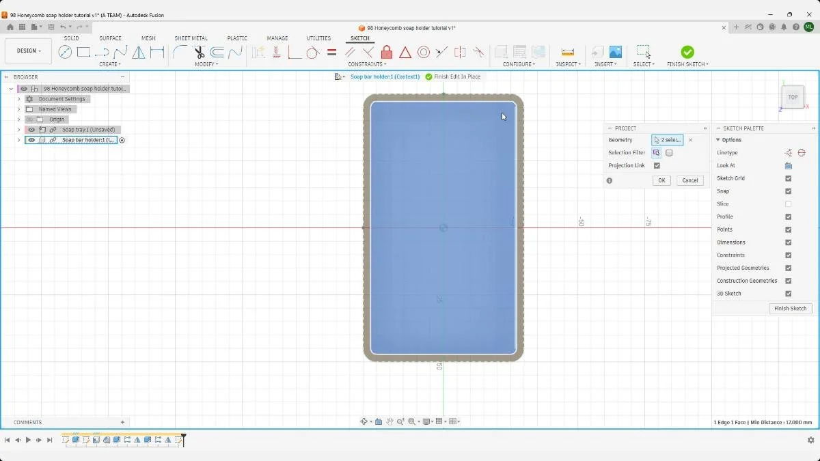The image size is (820, 461).
Task: Click the Window Selection tool icon
Action: (x=644, y=52)
